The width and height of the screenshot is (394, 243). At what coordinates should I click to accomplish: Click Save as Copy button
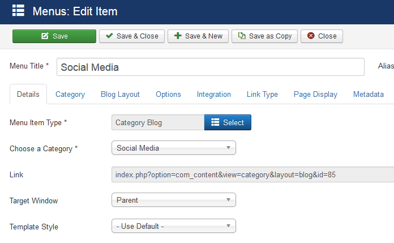click(265, 36)
